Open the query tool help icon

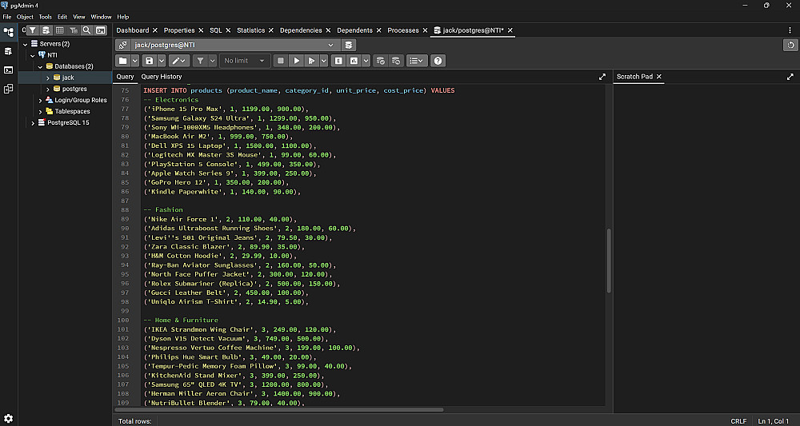438,61
